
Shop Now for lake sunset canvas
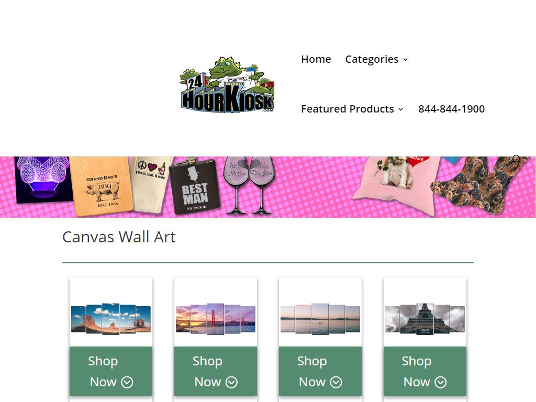tap(320, 371)
